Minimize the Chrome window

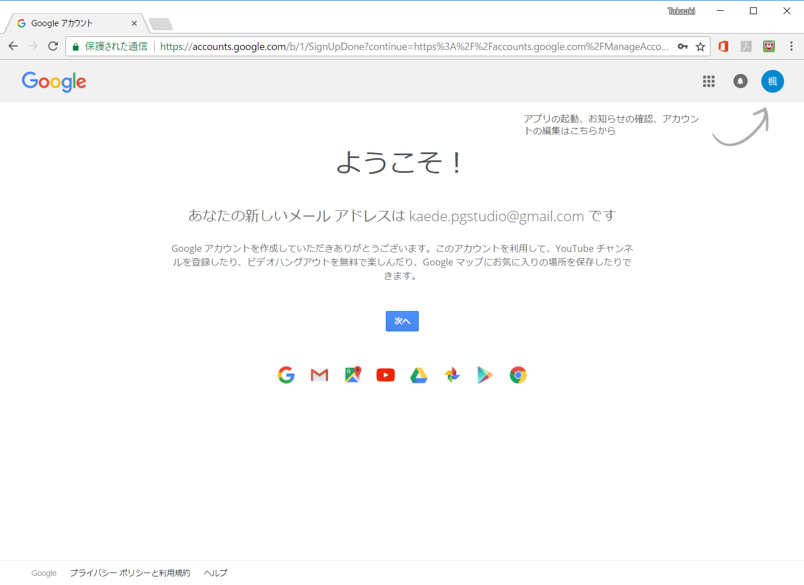[720, 11]
